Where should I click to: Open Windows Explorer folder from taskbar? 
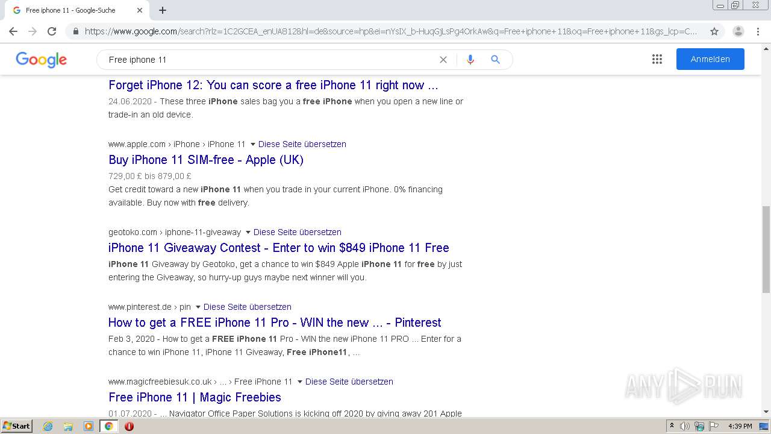[x=68, y=426]
